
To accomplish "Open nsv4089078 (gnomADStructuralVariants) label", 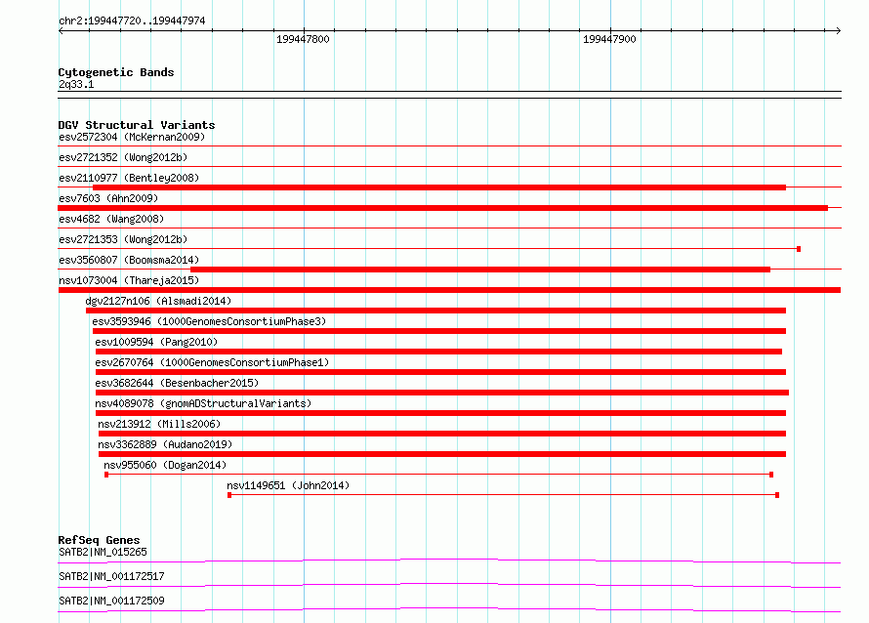I will pos(203,403).
